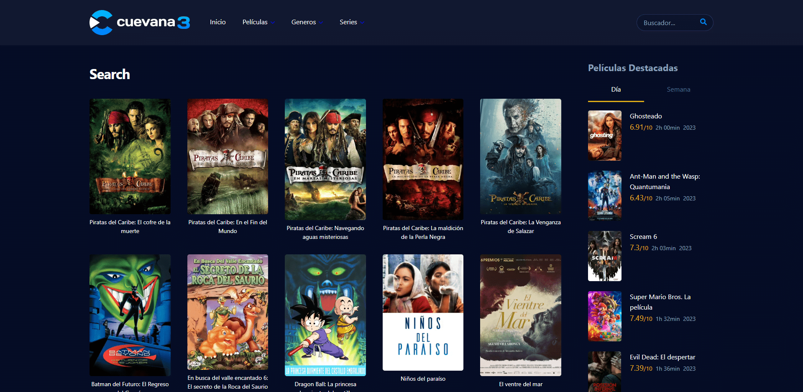Image resolution: width=803 pixels, height=392 pixels.
Task: Click the search magnifier icon
Action: (703, 22)
